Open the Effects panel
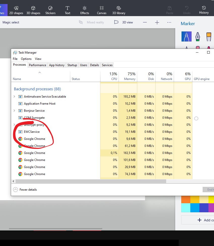The image size is (214, 246). [85, 10]
